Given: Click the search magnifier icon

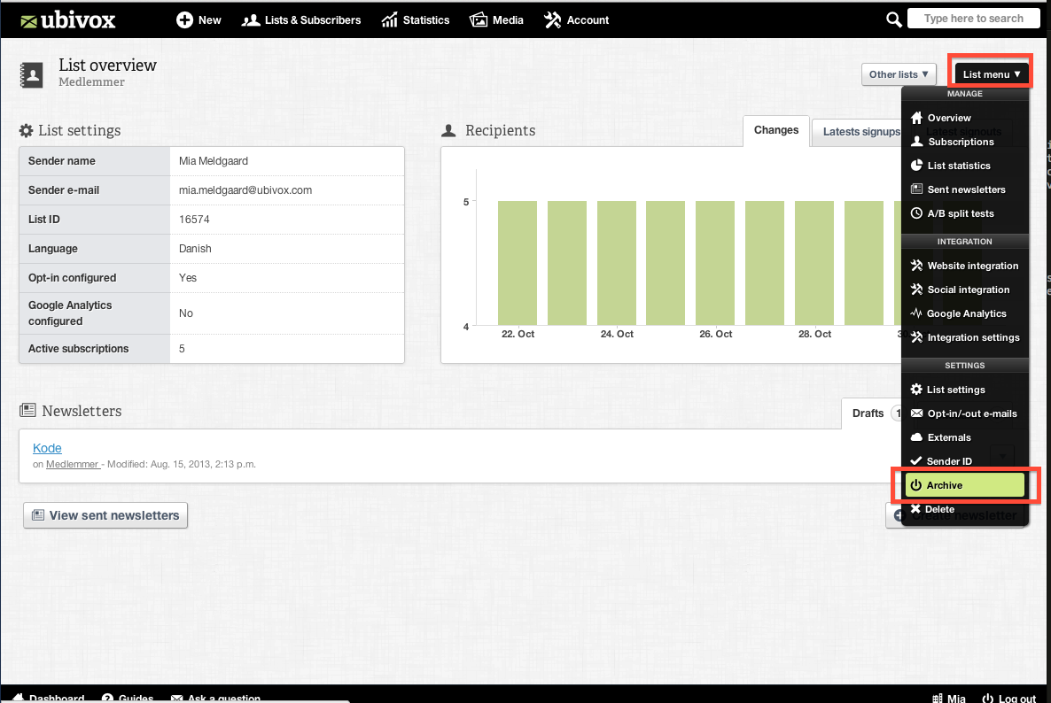Looking at the screenshot, I should click(x=893, y=19).
